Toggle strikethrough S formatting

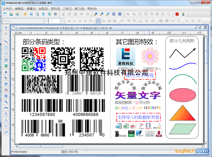pyautogui.click(x=85, y=21)
